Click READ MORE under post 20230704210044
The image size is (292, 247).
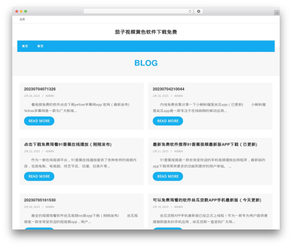tap(168, 121)
